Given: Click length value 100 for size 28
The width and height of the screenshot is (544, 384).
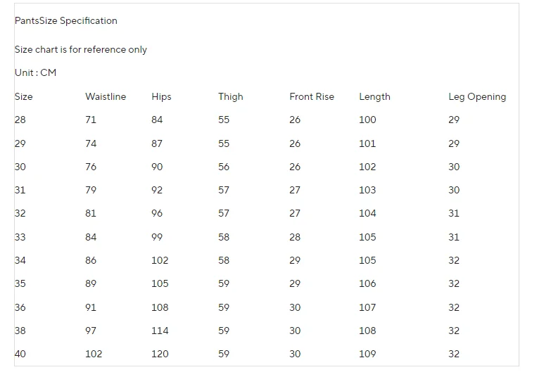Looking at the screenshot, I should [x=367, y=120].
